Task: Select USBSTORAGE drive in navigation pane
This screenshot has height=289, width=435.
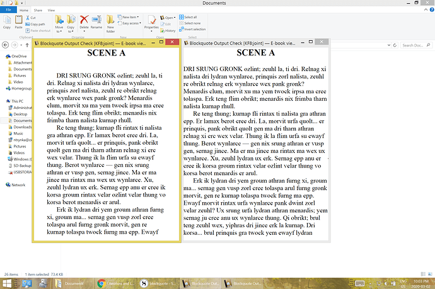Action: coord(20,172)
